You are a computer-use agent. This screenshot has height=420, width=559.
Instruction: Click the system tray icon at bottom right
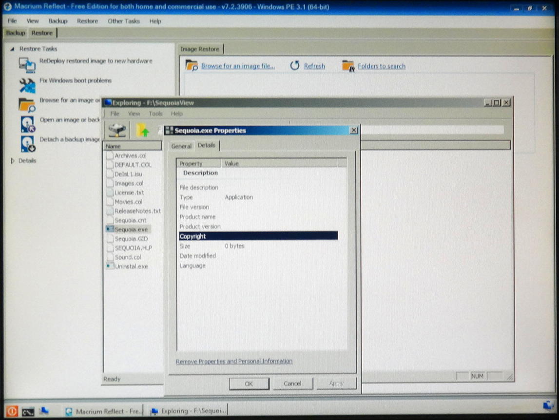click(x=548, y=406)
